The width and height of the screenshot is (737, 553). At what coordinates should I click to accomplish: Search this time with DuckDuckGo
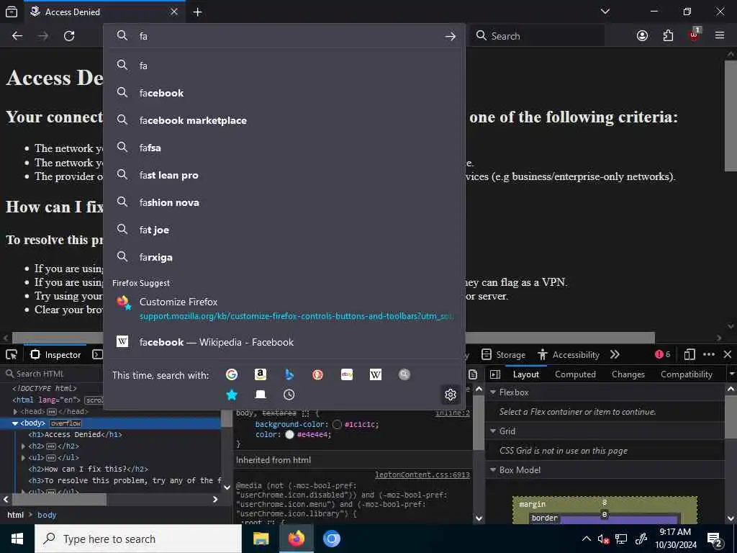point(317,374)
